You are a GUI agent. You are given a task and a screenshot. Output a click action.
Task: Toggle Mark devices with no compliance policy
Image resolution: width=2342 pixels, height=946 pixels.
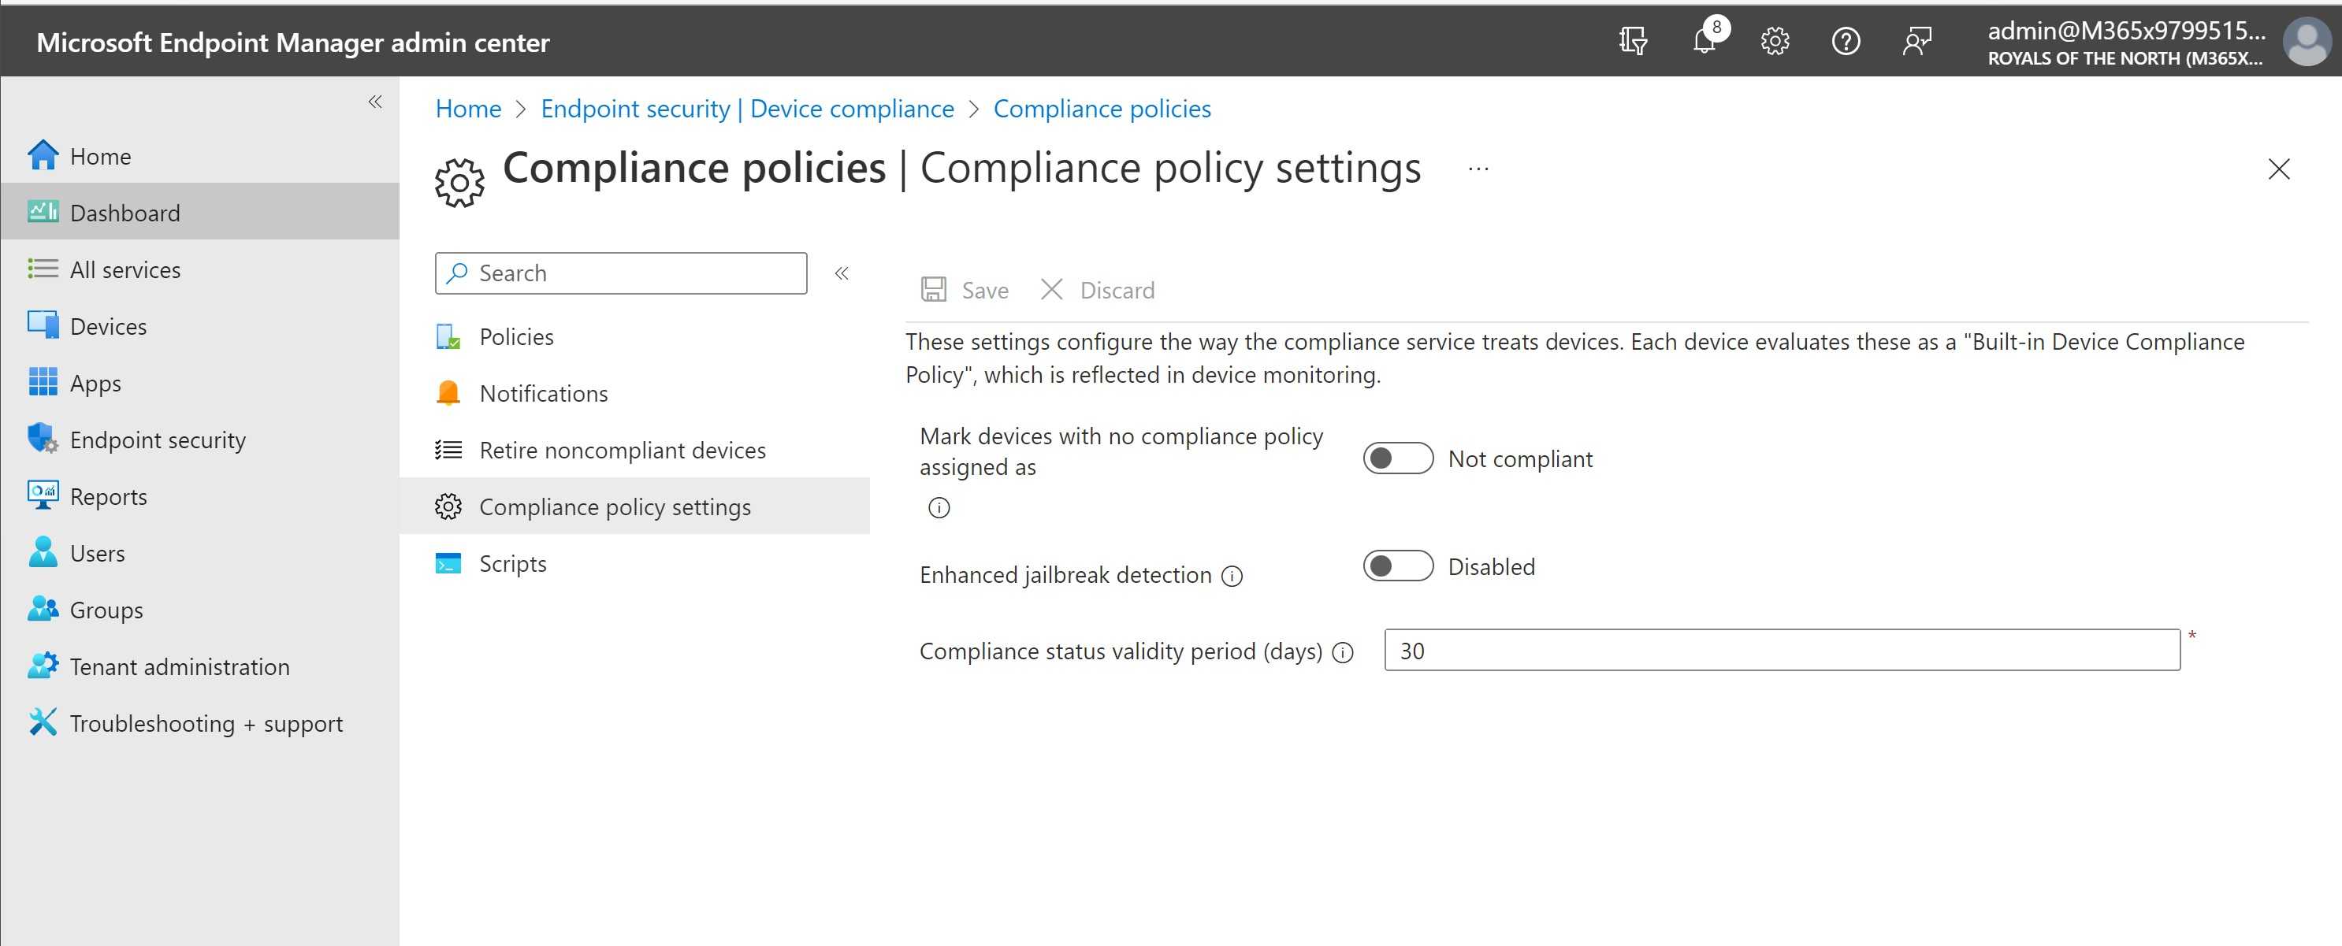pyautogui.click(x=1397, y=458)
